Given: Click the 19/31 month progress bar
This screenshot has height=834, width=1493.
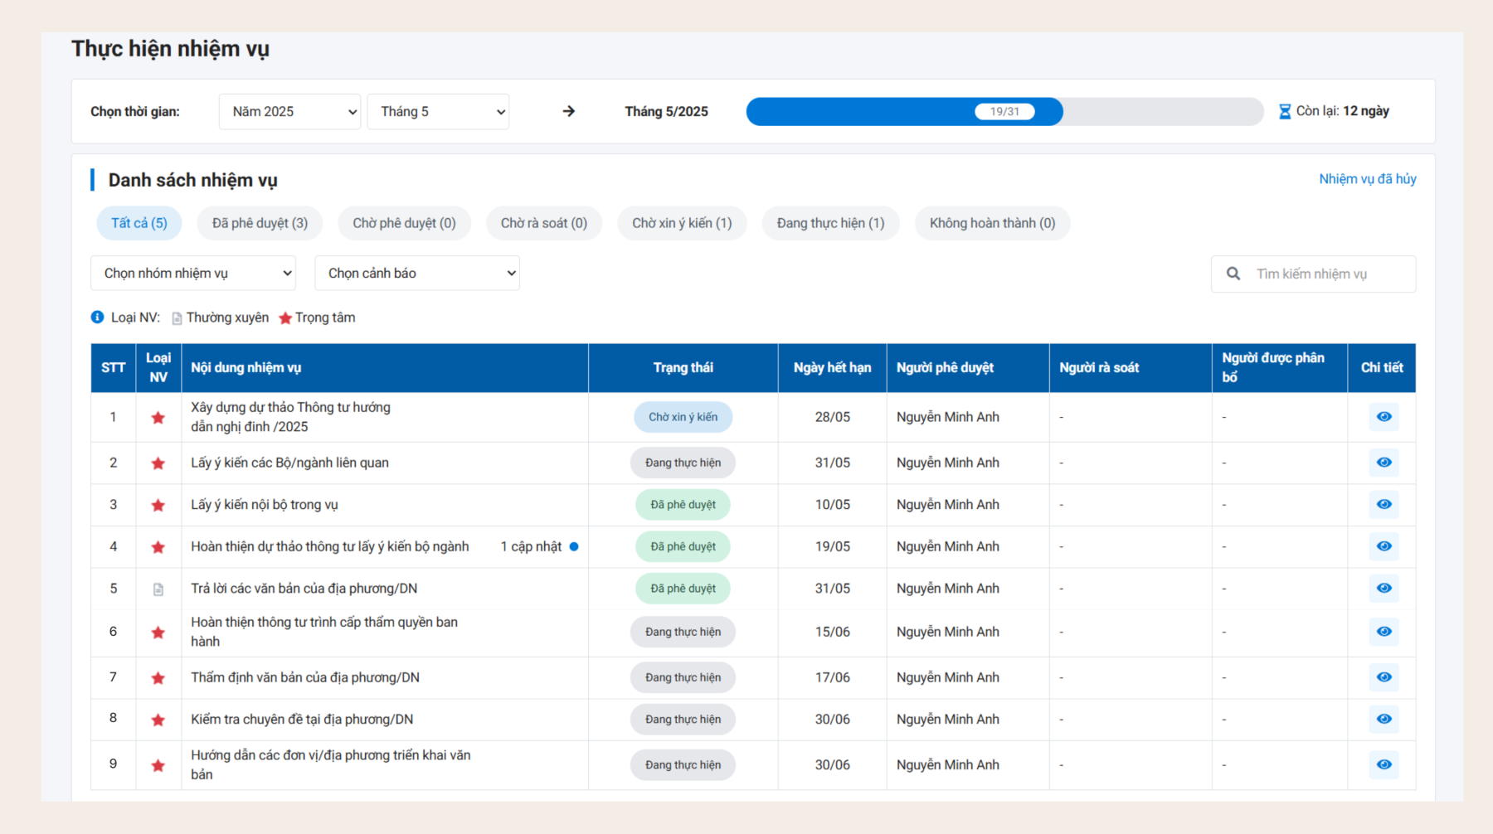Looking at the screenshot, I should [1004, 112].
